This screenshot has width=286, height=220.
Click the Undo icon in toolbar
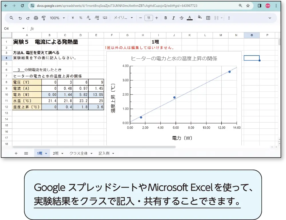pos(20,18)
